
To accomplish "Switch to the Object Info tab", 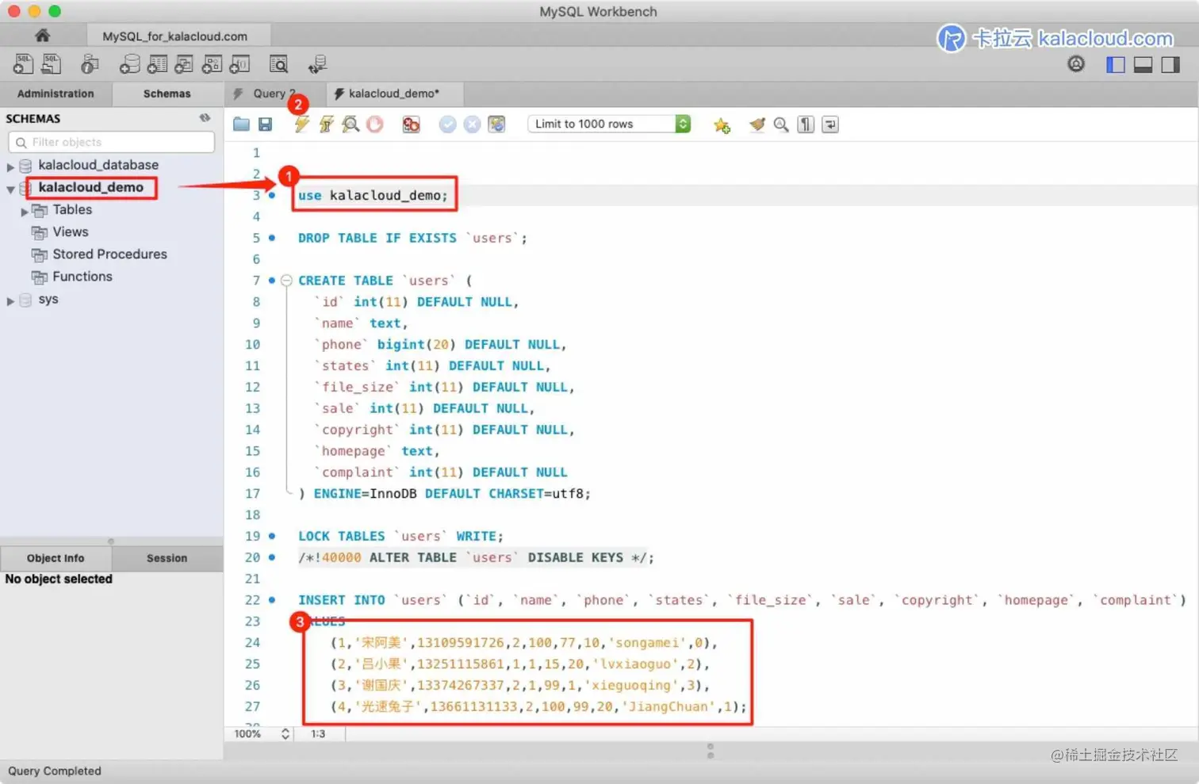I will 56,558.
